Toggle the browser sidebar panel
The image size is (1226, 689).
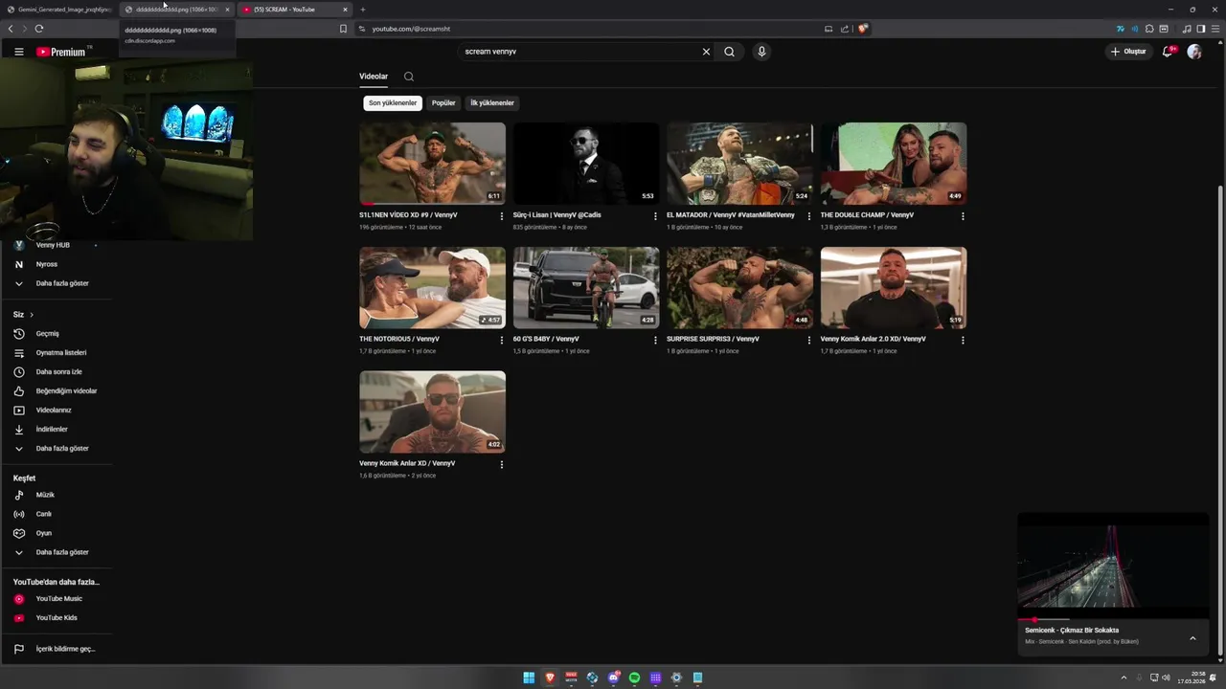[x=1201, y=29]
